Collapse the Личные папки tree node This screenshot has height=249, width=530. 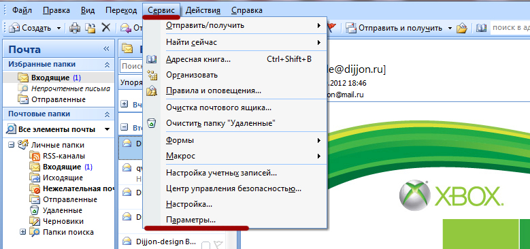[11, 145]
